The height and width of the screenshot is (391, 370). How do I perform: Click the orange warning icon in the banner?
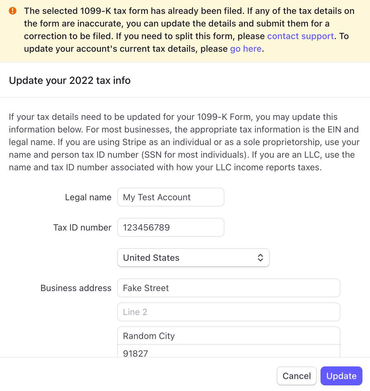pos(13,10)
